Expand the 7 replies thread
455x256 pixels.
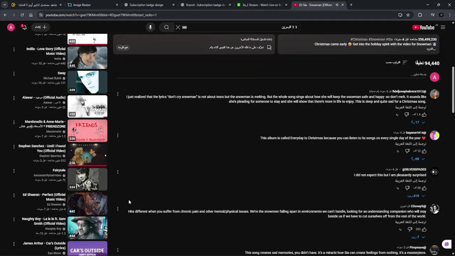(x=418, y=237)
